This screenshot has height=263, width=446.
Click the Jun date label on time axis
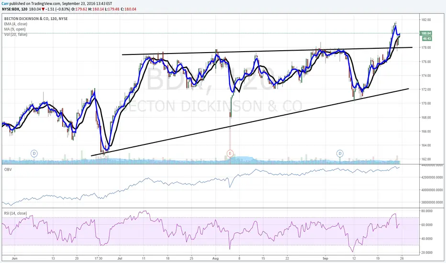pyautogui.click(x=14, y=258)
